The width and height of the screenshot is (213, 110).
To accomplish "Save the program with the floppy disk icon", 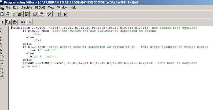I will click(x=27, y=14).
